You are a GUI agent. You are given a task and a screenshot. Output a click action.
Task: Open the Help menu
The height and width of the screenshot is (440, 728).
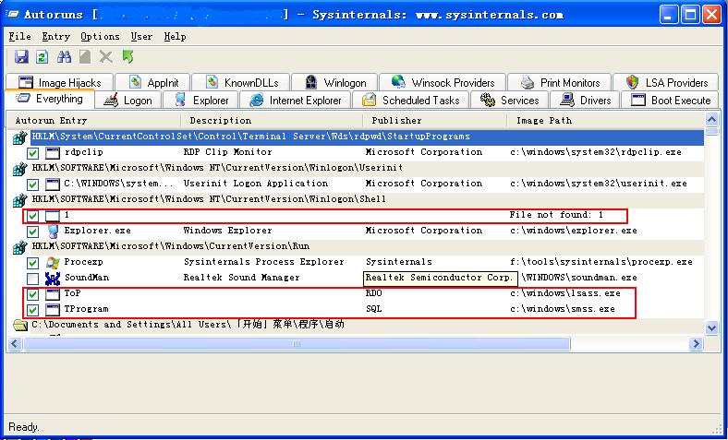[x=175, y=36]
